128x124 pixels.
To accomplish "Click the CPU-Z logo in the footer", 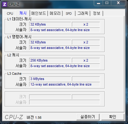I will coord(14,117).
